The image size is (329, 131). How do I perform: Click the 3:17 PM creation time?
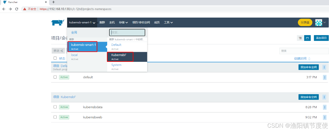312,77
